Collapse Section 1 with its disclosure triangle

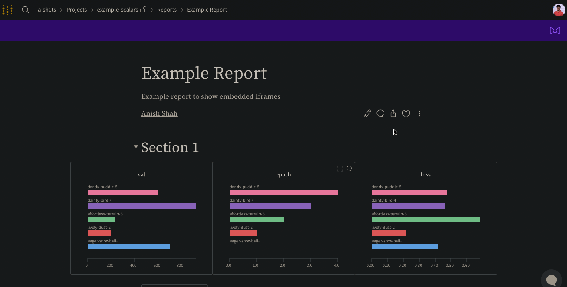(136, 147)
